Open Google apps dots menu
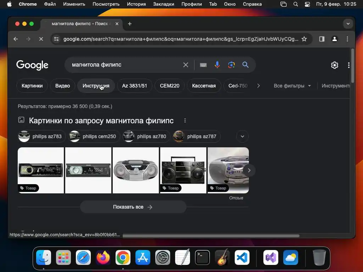 click(349, 65)
